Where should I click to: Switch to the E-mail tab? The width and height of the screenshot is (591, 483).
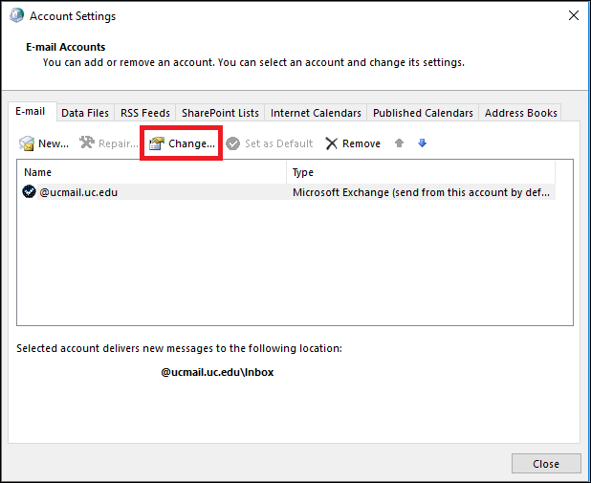pos(31,111)
